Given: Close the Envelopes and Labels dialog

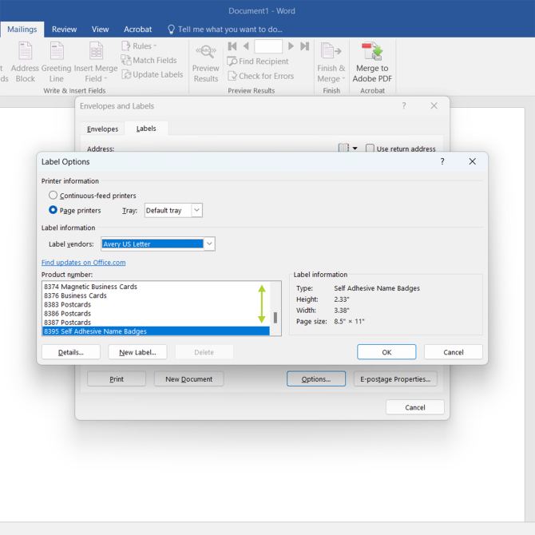Looking at the screenshot, I should coord(434,105).
